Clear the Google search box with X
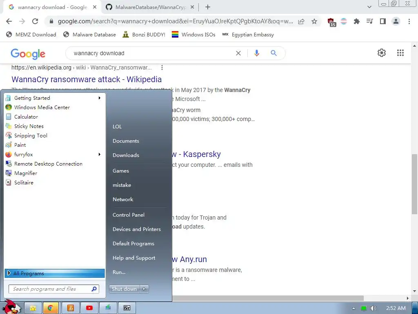 click(238, 53)
